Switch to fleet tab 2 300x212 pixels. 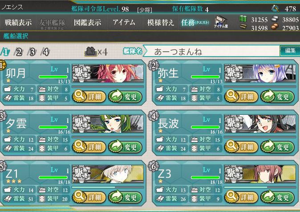[x=19, y=52]
